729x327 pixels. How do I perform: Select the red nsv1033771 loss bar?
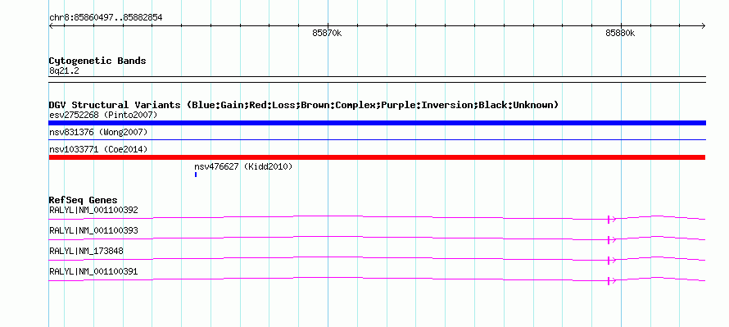(x=377, y=157)
